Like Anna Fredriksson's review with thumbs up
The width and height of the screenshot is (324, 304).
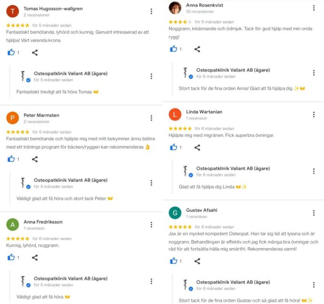pyautogui.click(x=11, y=257)
